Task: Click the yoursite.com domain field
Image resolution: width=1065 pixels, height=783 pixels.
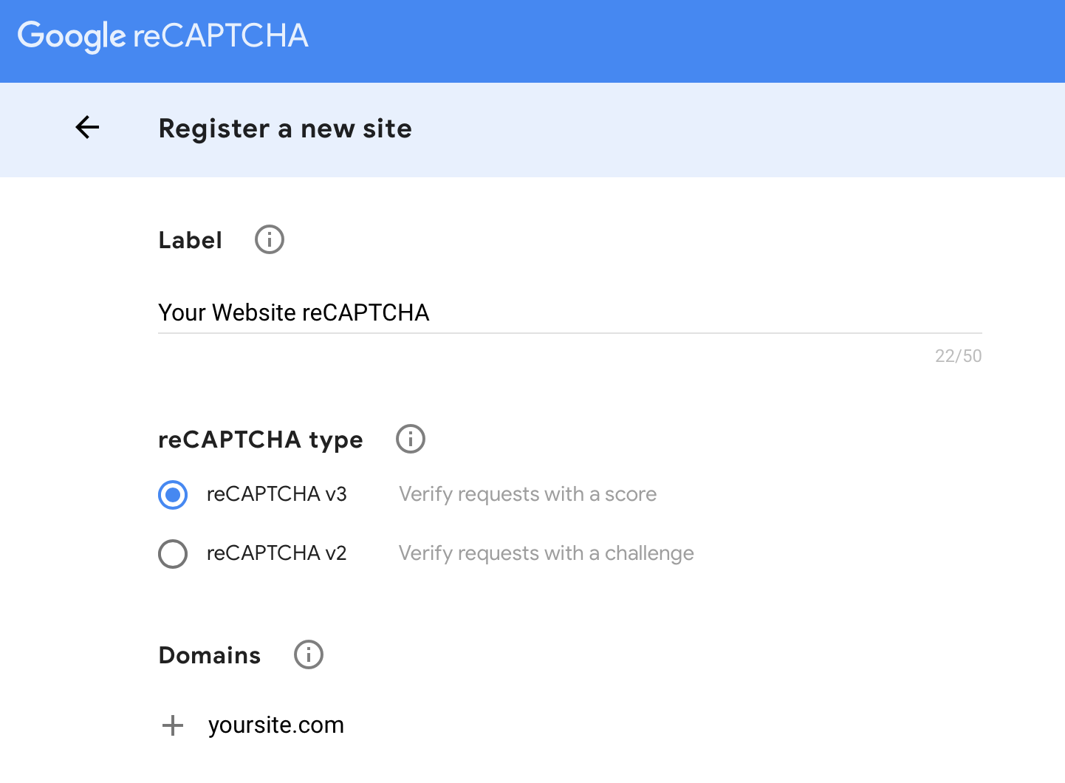Action: [276, 725]
